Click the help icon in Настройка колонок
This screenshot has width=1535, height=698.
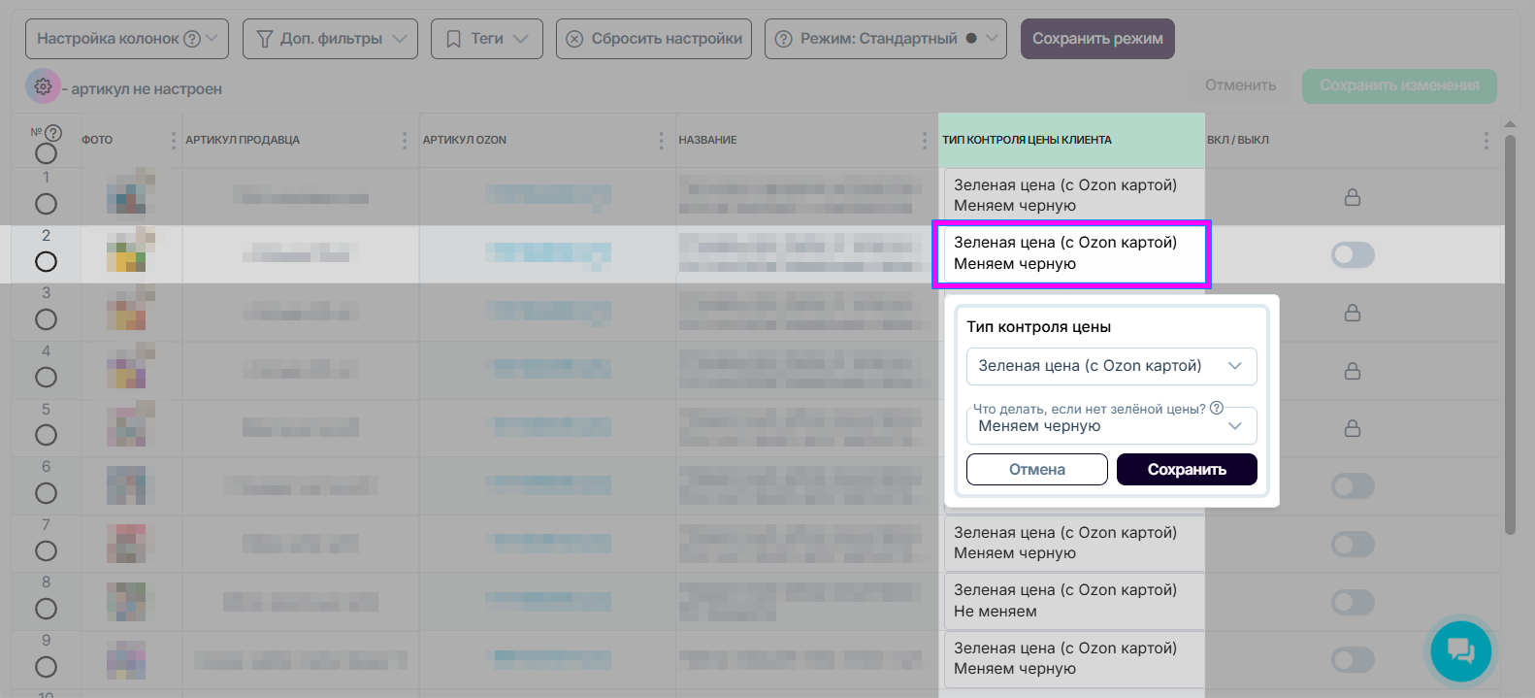point(192,39)
